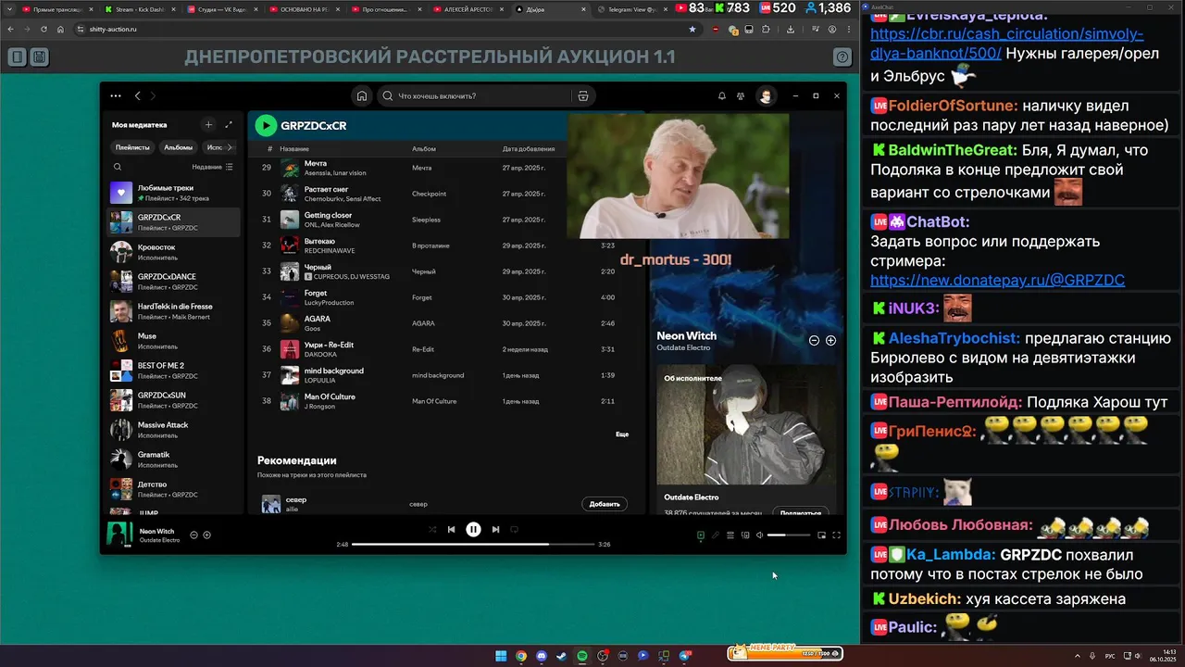
Task: Toggle repeat in player bar
Action: coord(515,529)
